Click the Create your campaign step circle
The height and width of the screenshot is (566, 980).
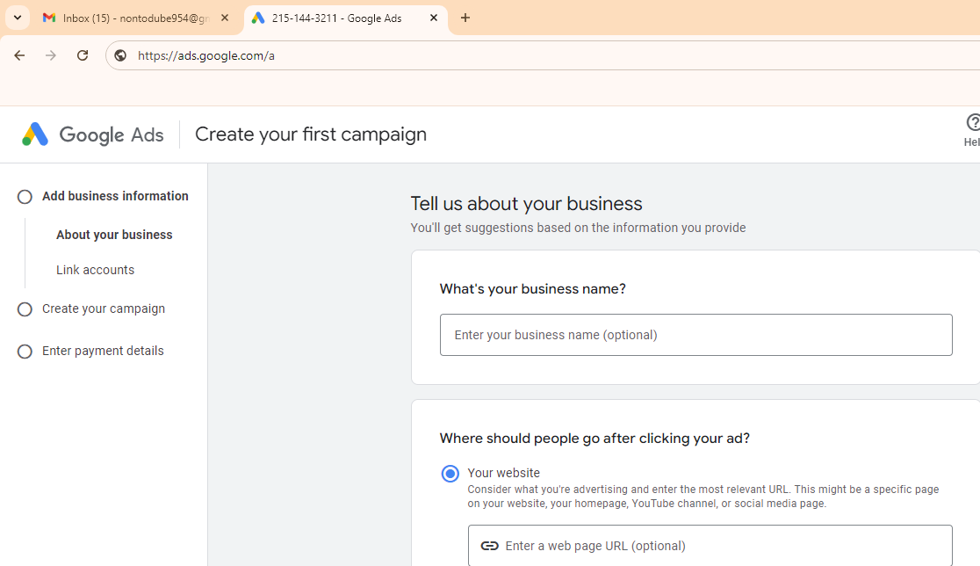point(25,309)
